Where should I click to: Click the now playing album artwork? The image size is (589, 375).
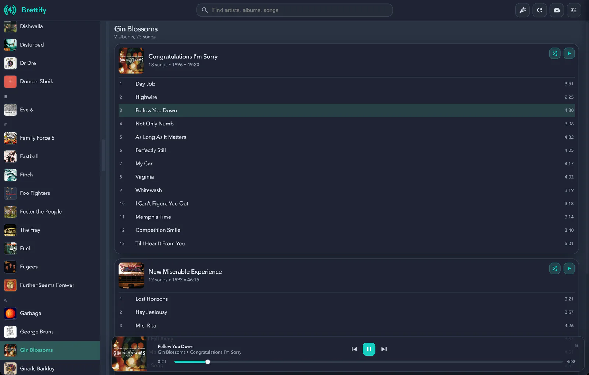tap(129, 354)
